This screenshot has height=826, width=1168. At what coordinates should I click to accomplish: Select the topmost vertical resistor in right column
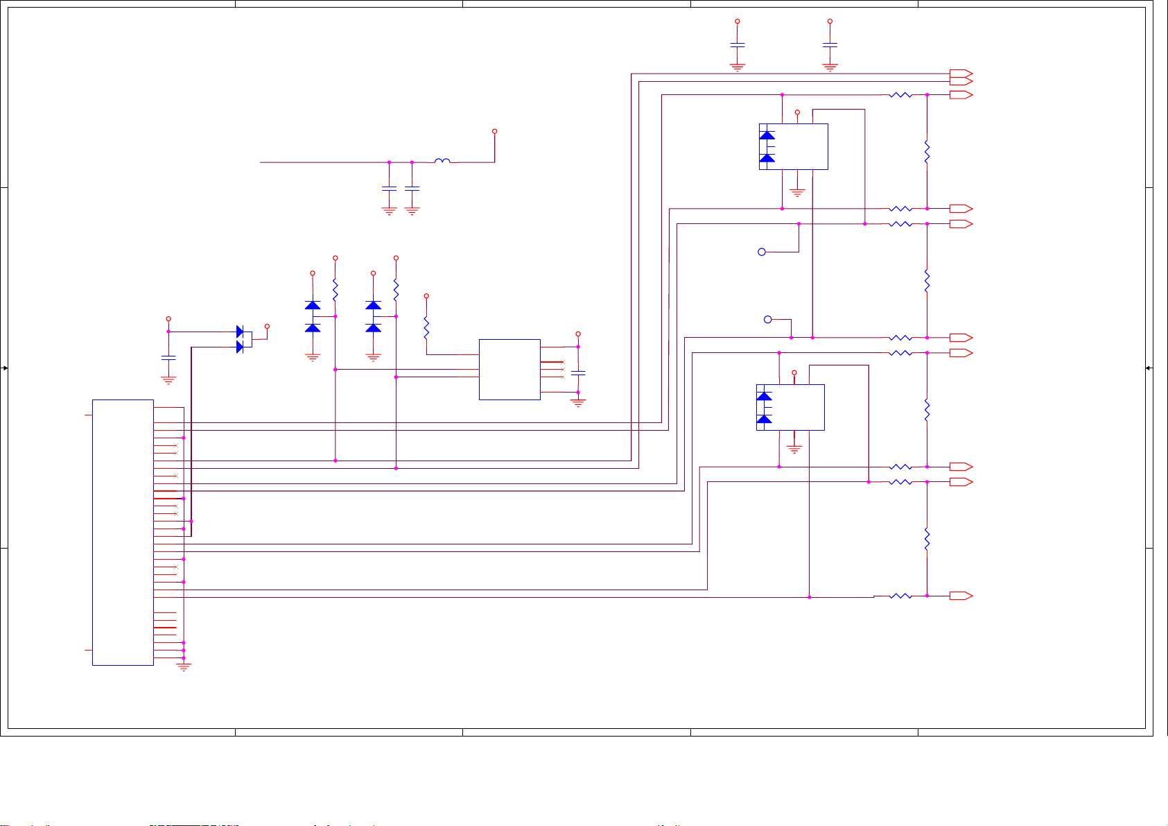(x=927, y=152)
